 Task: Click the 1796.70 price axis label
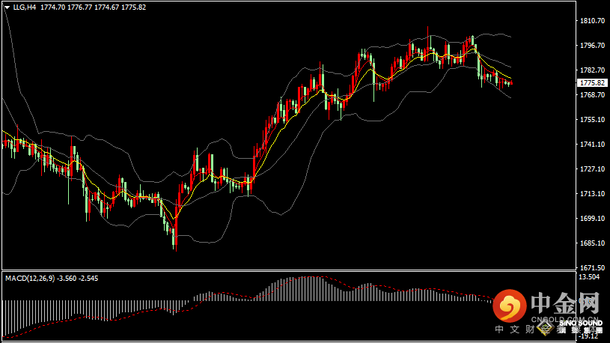coord(592,46)
